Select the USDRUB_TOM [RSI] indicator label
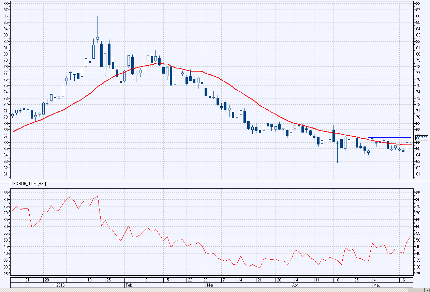 pyautogui.click(x=28, y=184)
